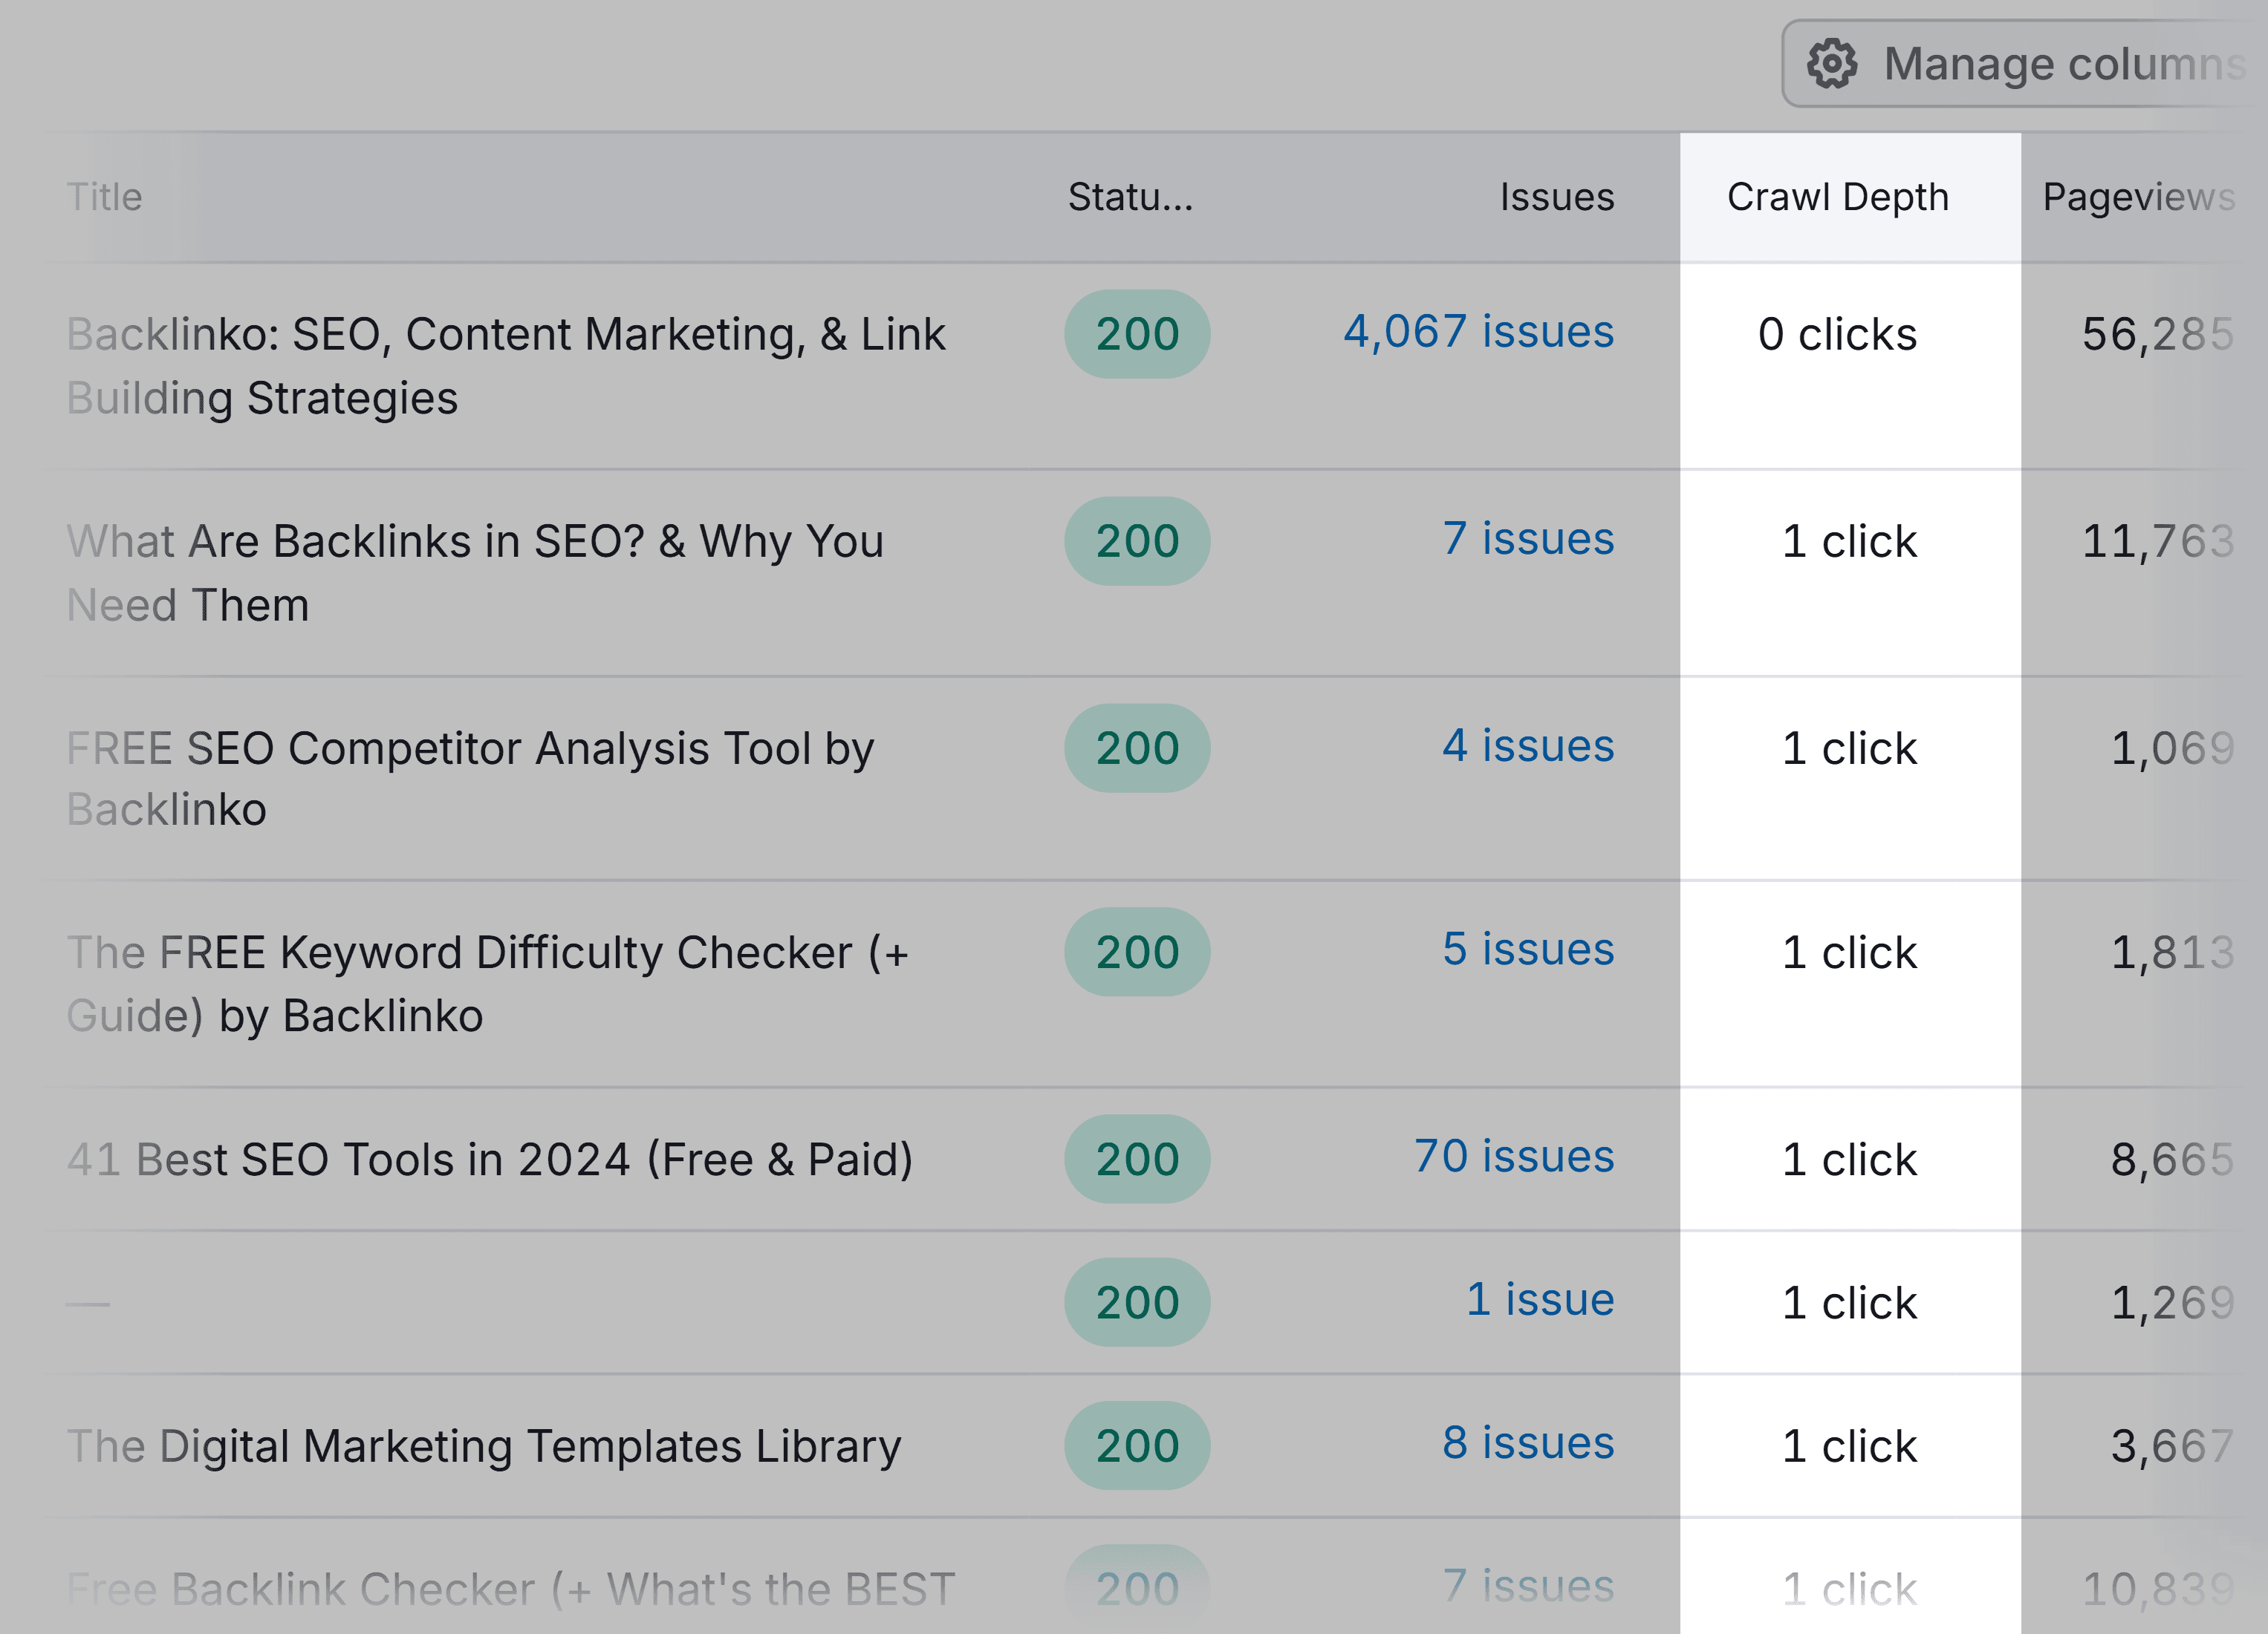Click the Statu... column header
The width and height of the screenshot is (2268, 1634).
pos(1130,197)
